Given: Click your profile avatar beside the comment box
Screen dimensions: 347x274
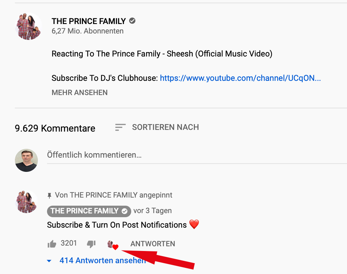Looking at the screenshot, I should pyautogui.click(x=26, y=160).
